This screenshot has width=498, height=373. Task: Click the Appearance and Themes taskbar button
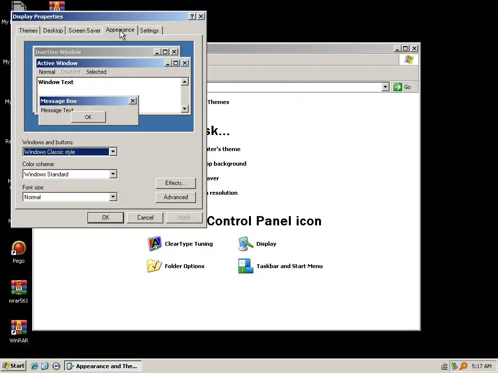pos(103,366)
